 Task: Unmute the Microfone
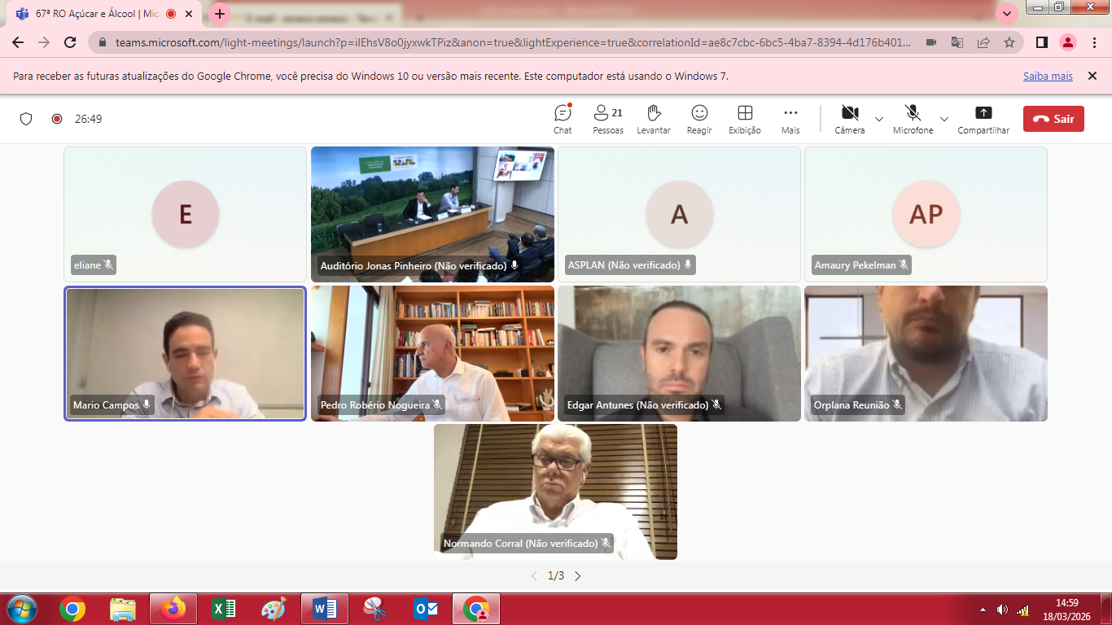point(913,119)
